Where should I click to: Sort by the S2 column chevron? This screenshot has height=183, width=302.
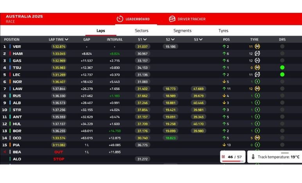click(x=173, y=39)
